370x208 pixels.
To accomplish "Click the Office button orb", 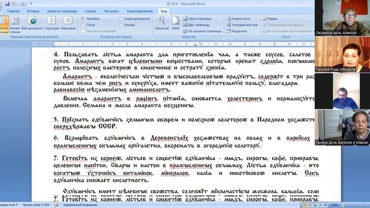I will click(1, 6).
